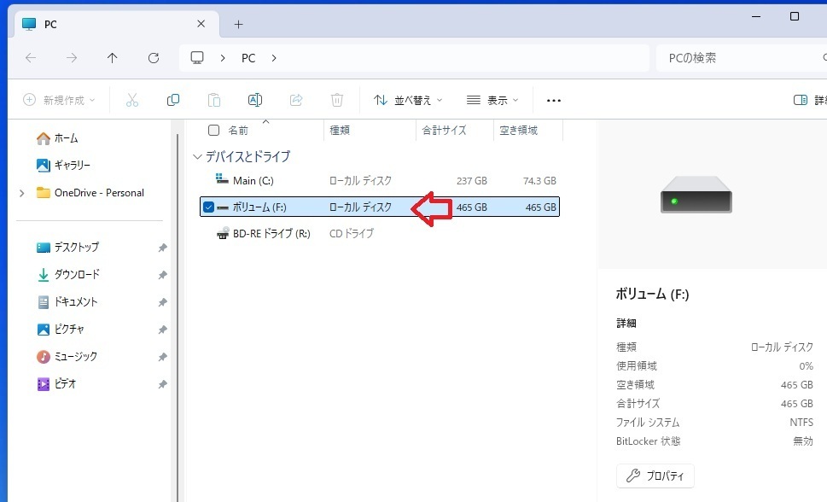Click the Back navigation arrow
Screen dimensions: 827x502
tap(31, 58)
